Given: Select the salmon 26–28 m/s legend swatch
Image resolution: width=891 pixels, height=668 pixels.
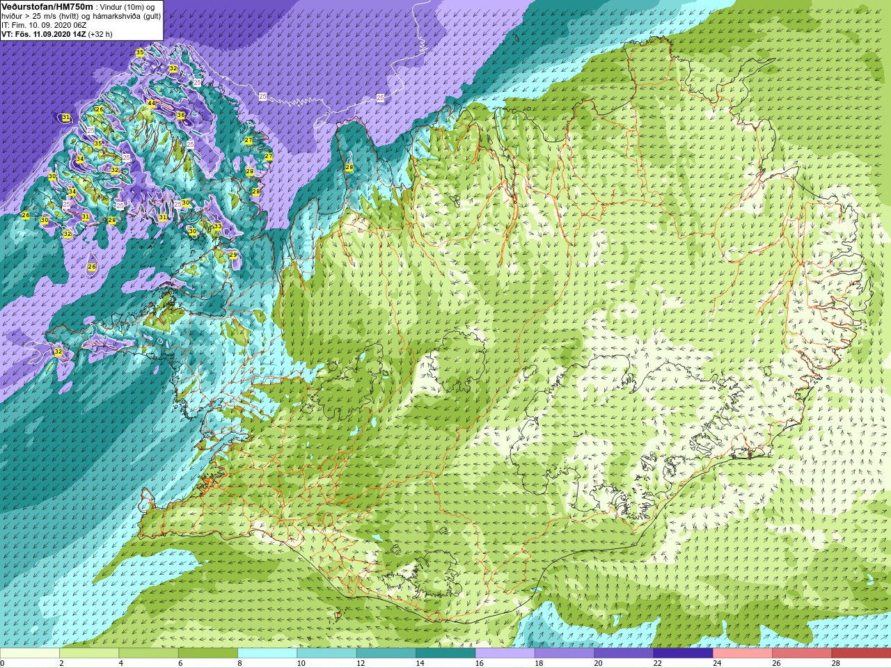Looking at the screenshot, I should click(x=802, y=653).
